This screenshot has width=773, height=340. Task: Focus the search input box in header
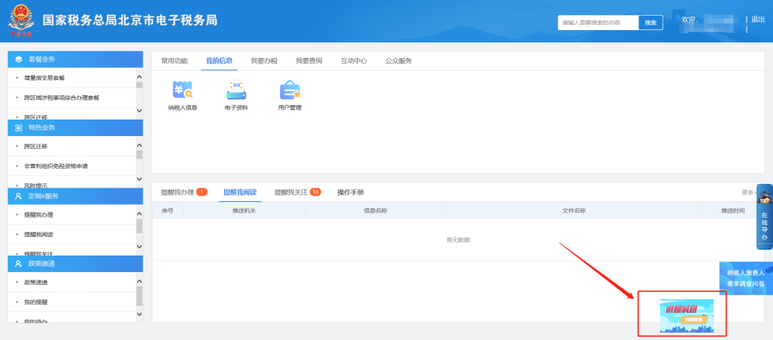(x=598, y=23)
